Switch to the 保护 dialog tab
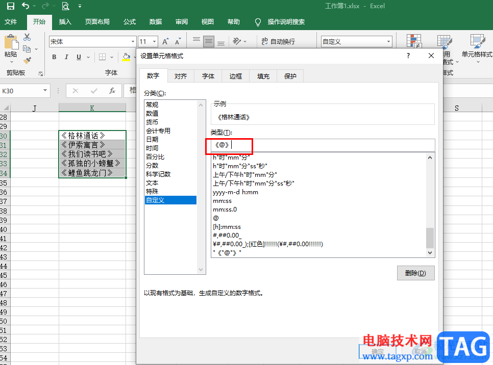This screenshot has width=493, height=365. pos(290,76)
